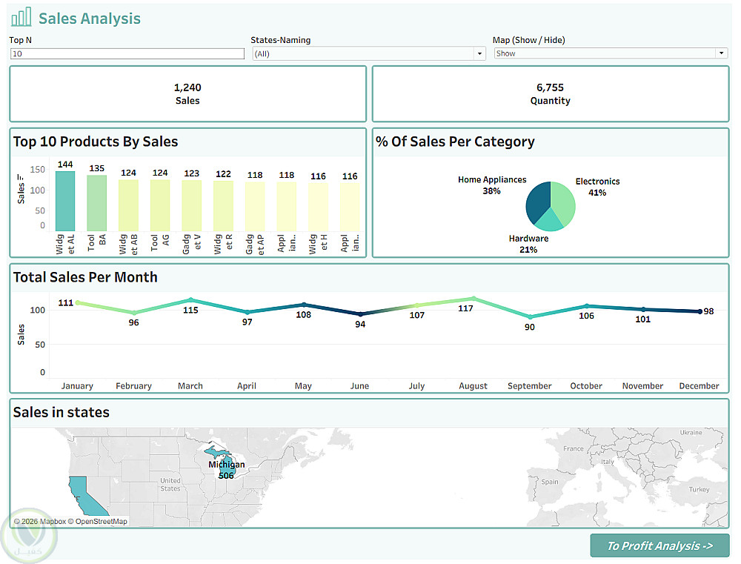This screenshot has height=564, width=741.
Task: Select the bar labeled 123
Action: click(192, 205)
